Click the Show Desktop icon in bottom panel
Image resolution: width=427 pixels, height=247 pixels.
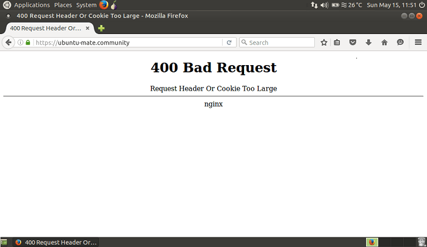(4, 242)
